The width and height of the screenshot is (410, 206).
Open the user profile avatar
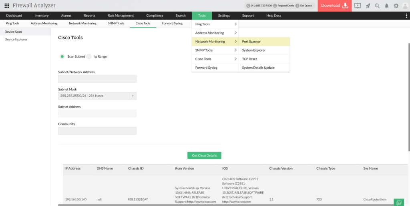coord(405,6)
